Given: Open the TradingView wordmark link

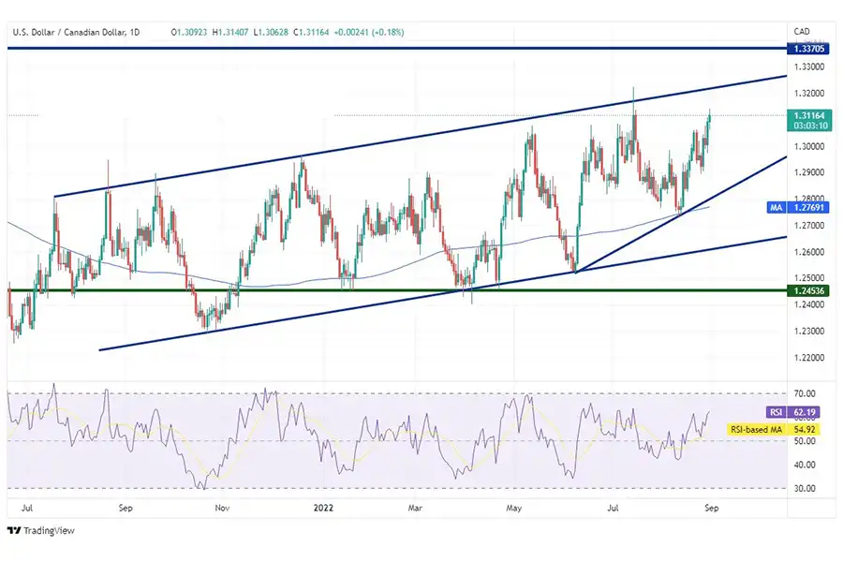Looking at the screenshot, I should coord(49,531).
